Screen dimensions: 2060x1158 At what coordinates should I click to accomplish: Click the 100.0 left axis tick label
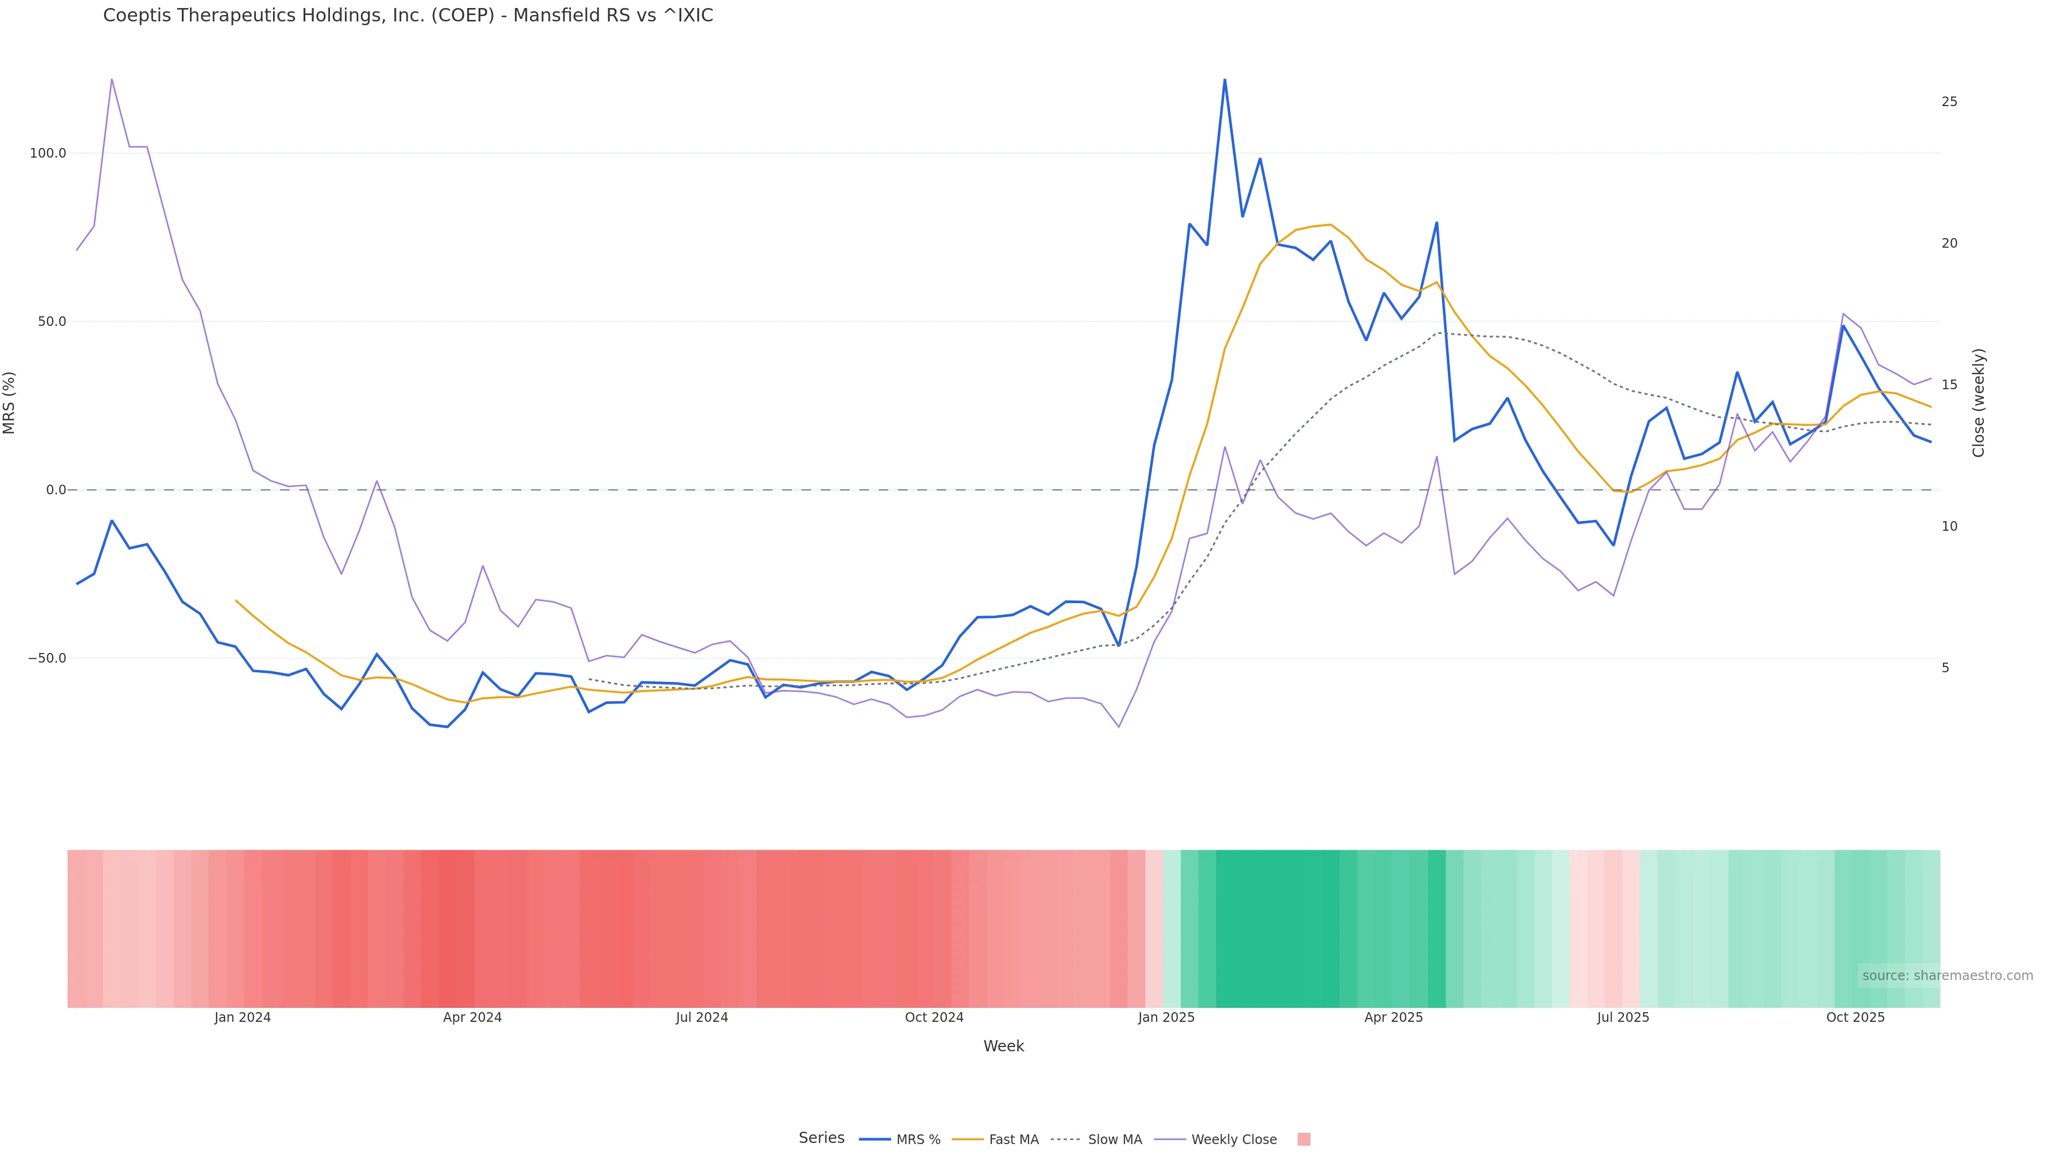pos(48,153)
